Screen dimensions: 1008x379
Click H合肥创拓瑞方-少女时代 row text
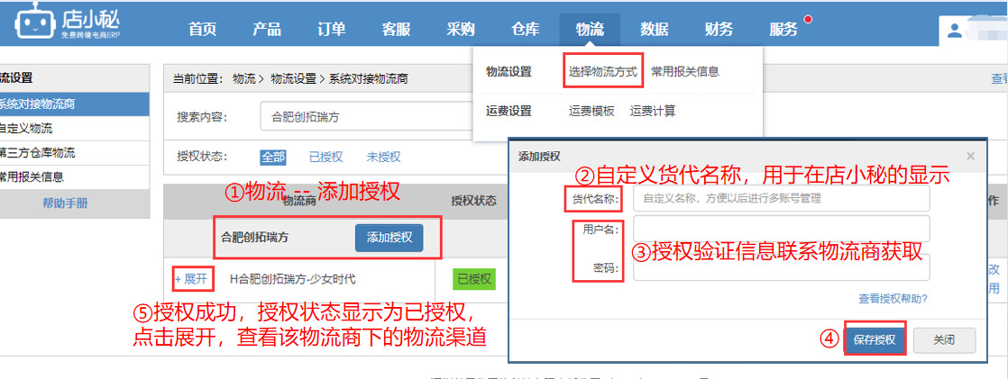[x=292, y=279]
